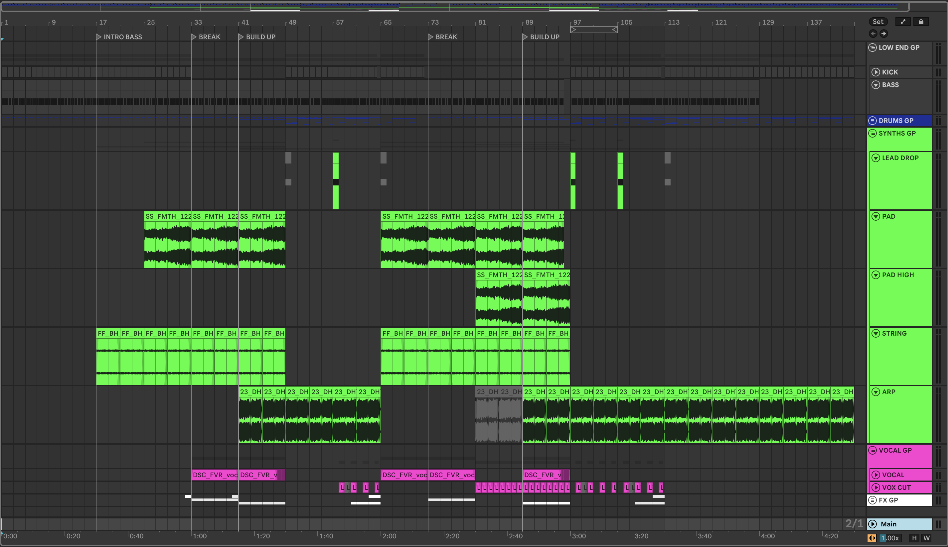The height and width of the screenshot is (547, 948).
Task: Fold the ARP track
Action: [x=876, y=392]
